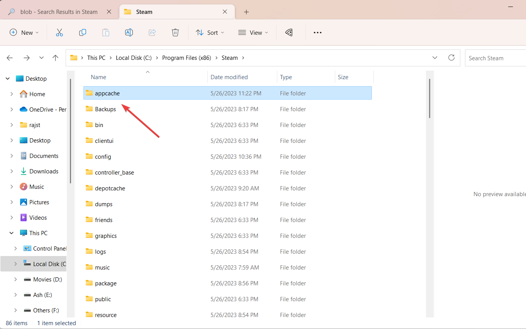This screenshot has width=526, height=329.
Task: Go up one folder level arrow
Action: point(55,58)
